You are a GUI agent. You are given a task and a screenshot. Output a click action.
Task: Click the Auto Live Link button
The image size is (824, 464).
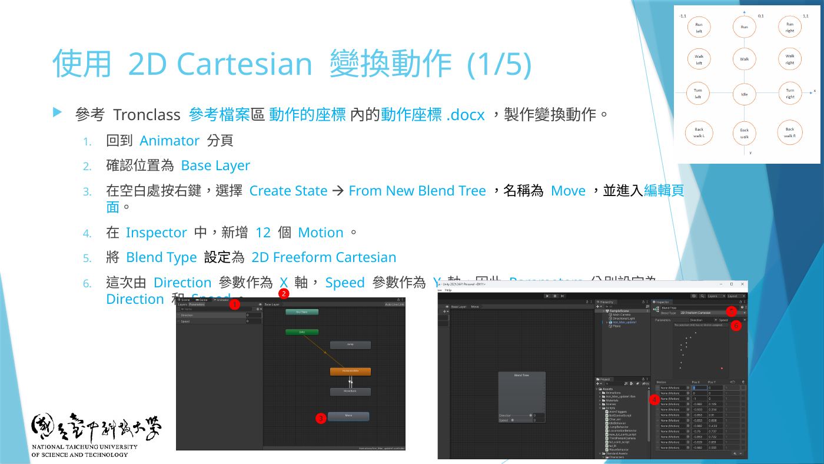tap(394, 304)
